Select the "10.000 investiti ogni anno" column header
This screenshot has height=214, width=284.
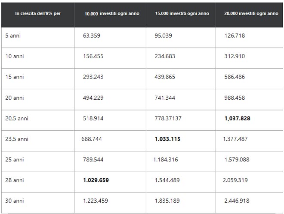click(112, 14)
